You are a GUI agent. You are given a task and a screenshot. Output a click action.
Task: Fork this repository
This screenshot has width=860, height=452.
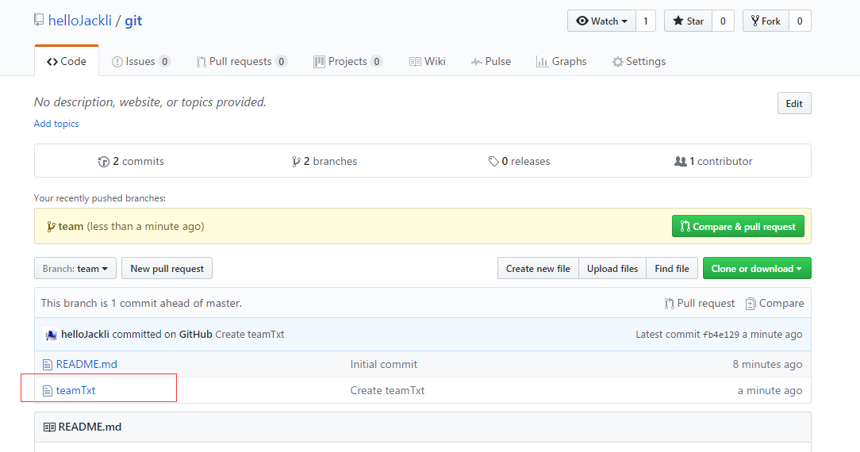(766, 21)
